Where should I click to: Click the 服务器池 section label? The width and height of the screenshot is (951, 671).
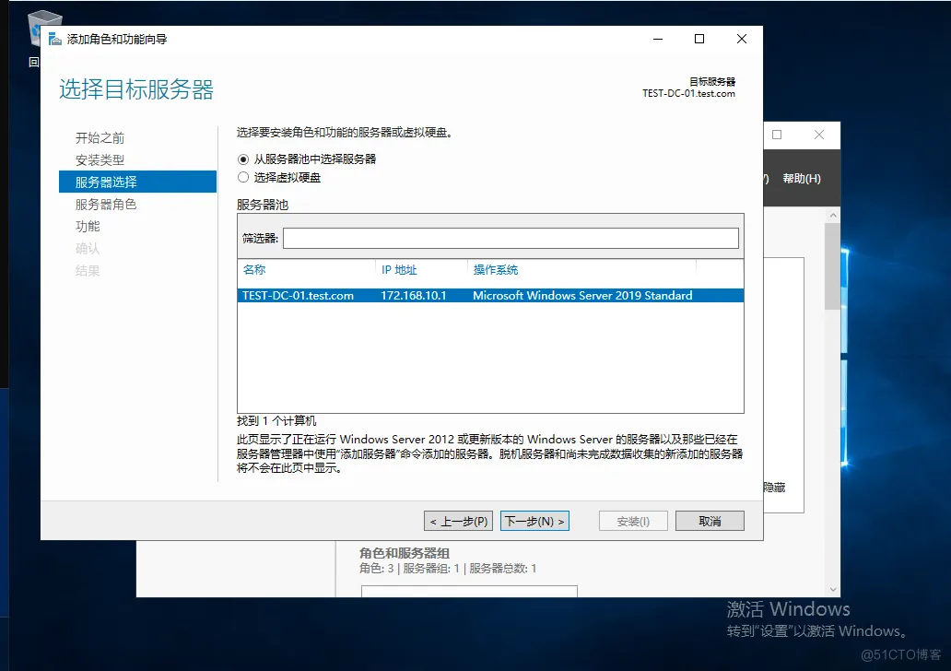pos(263,205)
